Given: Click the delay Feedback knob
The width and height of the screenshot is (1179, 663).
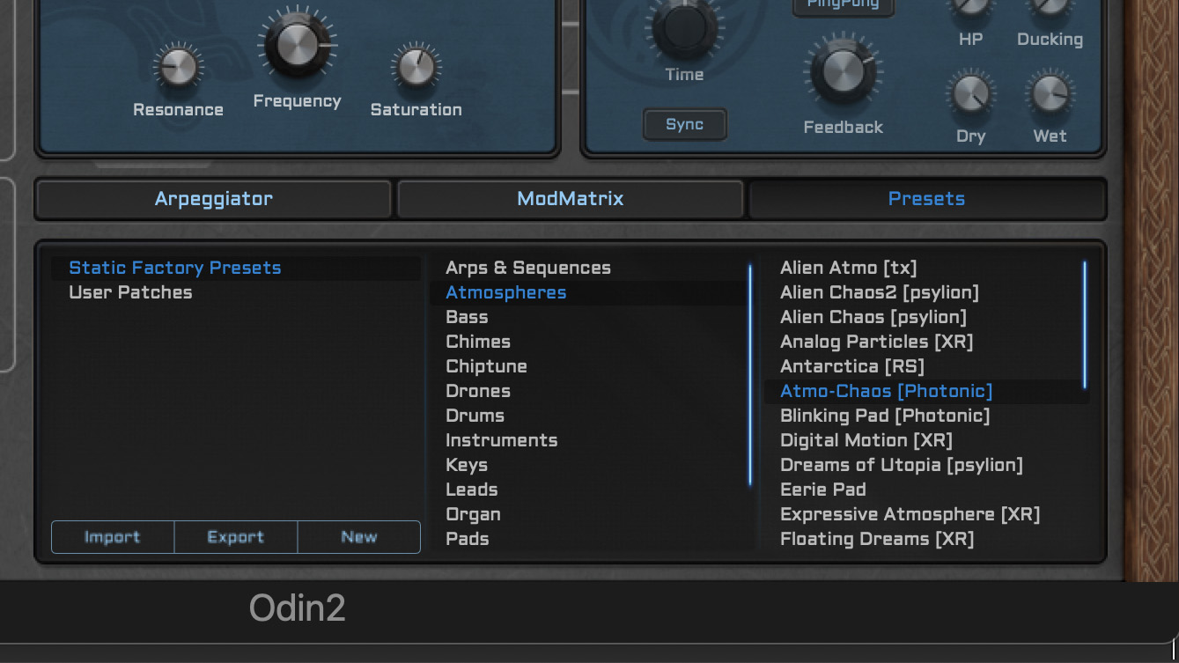Looking at the screenshot, I should [x=843, y=73].
